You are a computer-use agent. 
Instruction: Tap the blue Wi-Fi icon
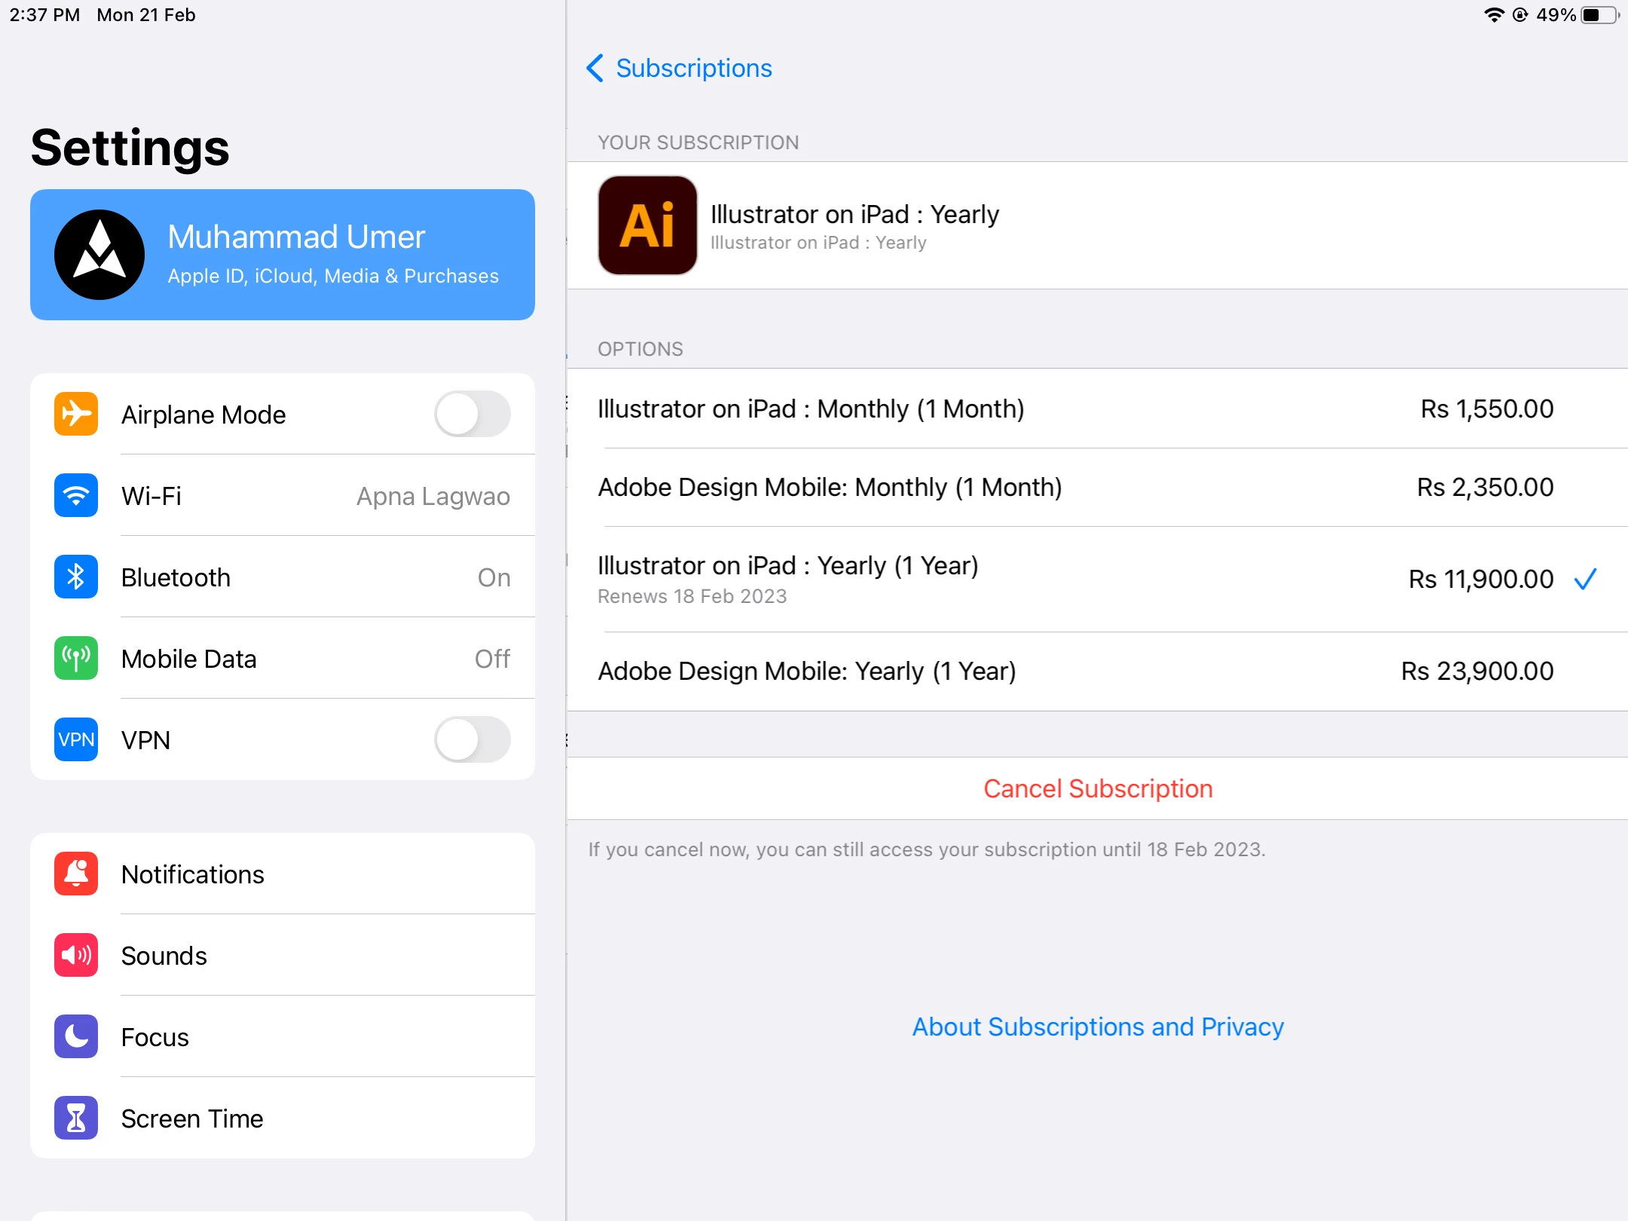pos(76,495)
